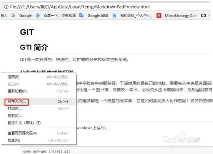Click the GIT page heading
This screenshot has height=154, width=213.
pyautogui.click(x=27, y=32)
